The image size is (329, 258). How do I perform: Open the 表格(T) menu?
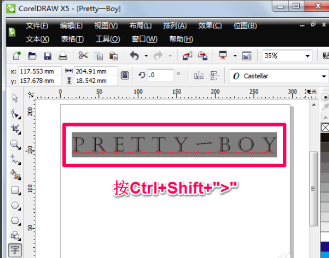point(72,39)
